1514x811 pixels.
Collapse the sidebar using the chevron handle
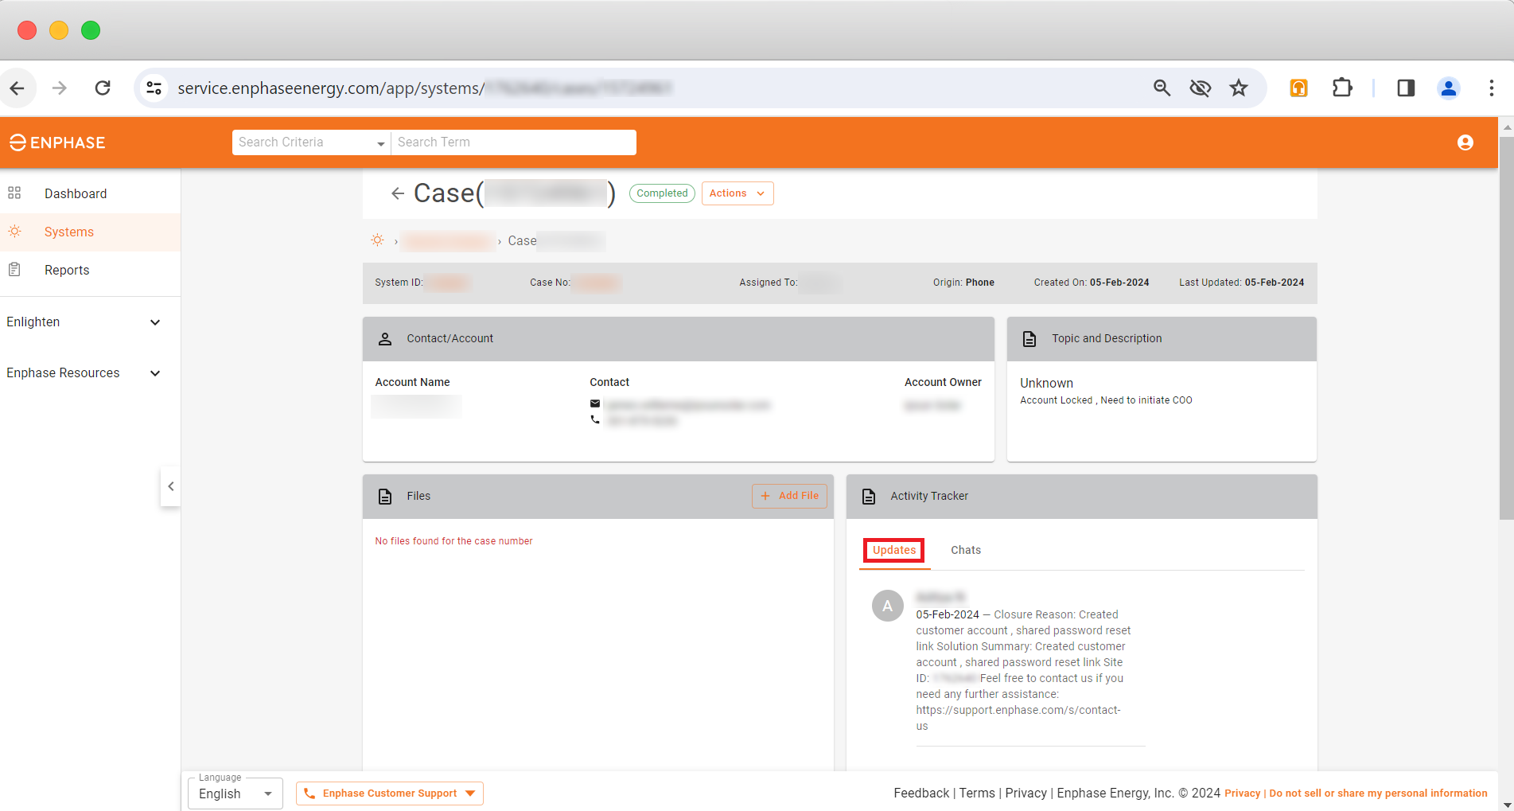(170, 486)
